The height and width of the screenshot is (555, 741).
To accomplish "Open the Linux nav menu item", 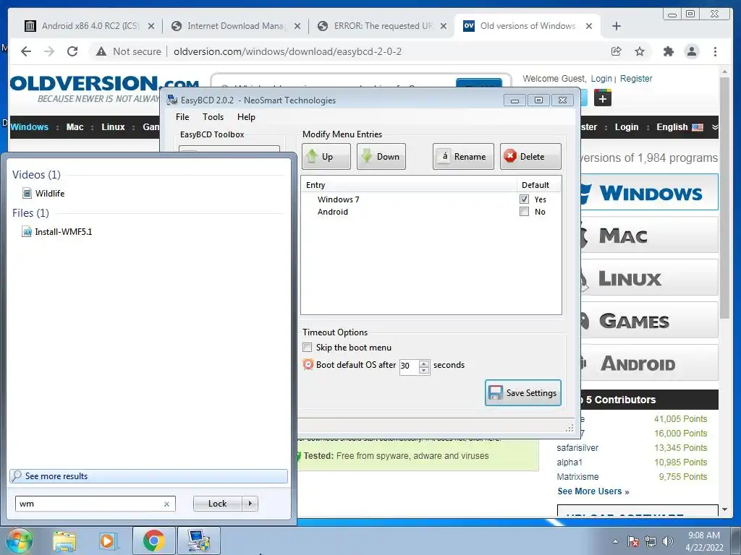I will [x=113, y=127].
